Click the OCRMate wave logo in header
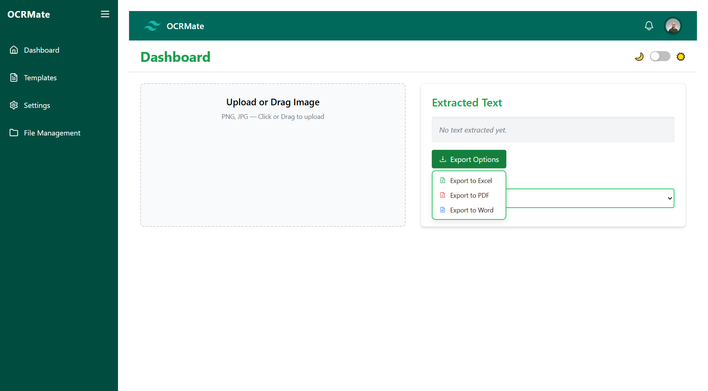This screenshot has width=708, height=391. [152, 26]
